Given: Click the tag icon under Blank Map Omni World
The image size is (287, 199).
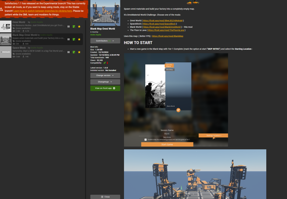Looking at the screenshot, I should point(14,41).
